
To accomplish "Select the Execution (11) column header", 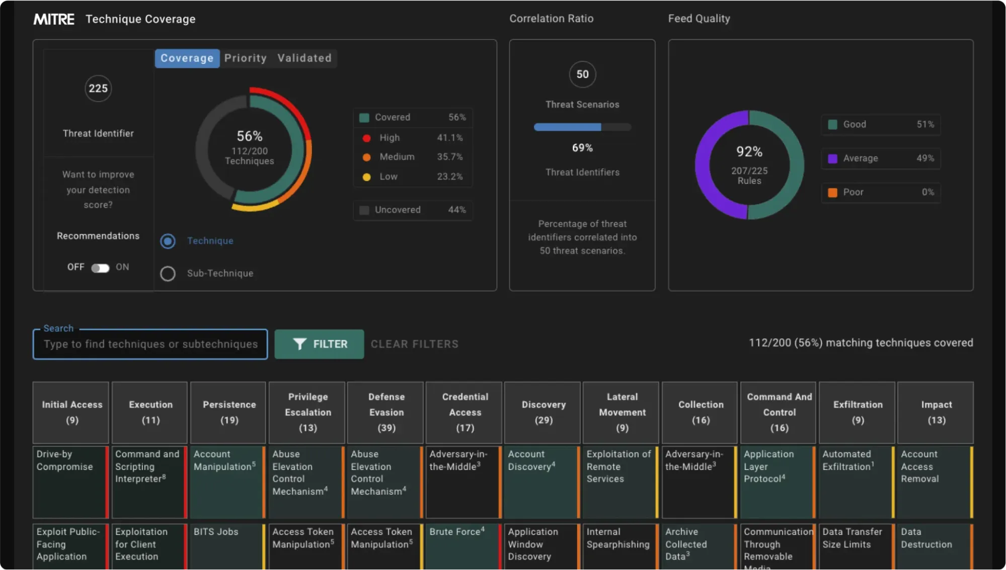I will tap(150, 413).
